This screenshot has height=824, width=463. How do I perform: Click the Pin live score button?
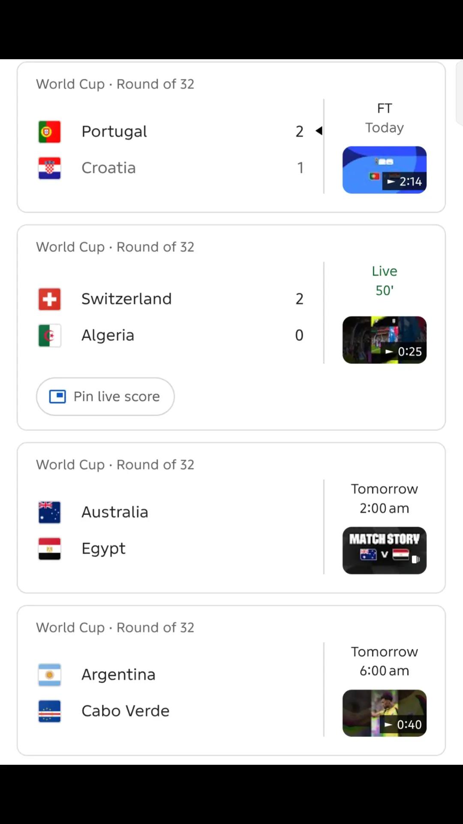point(105,397)
